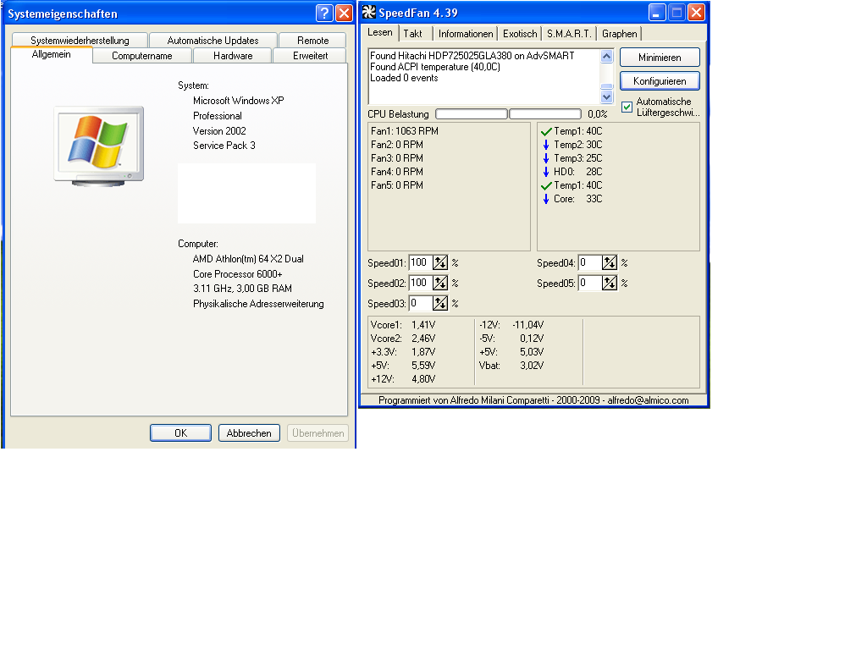Switch to Automatische Updates tab
Screen dimensions: 867x650
(213, 41)
